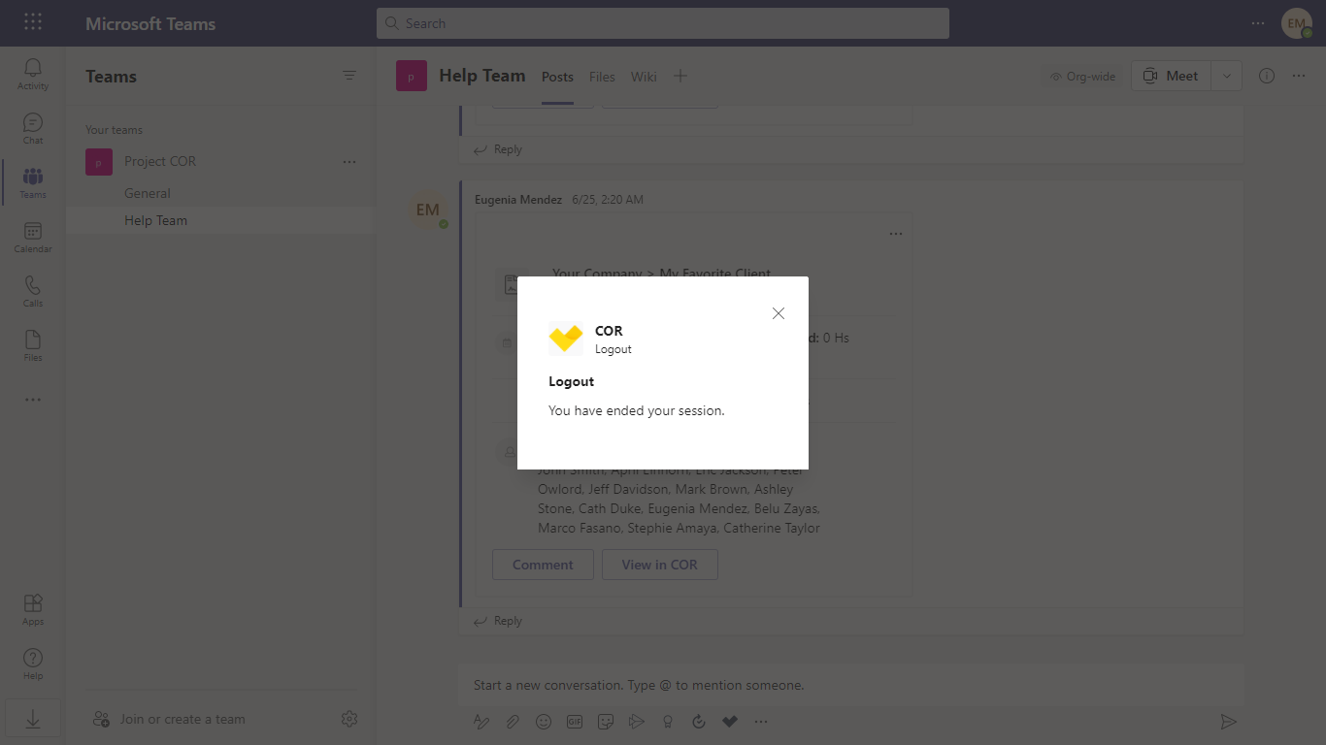Open the Activity feed
The height and width of the screenshot is (745, 1326).
[33, 74]
